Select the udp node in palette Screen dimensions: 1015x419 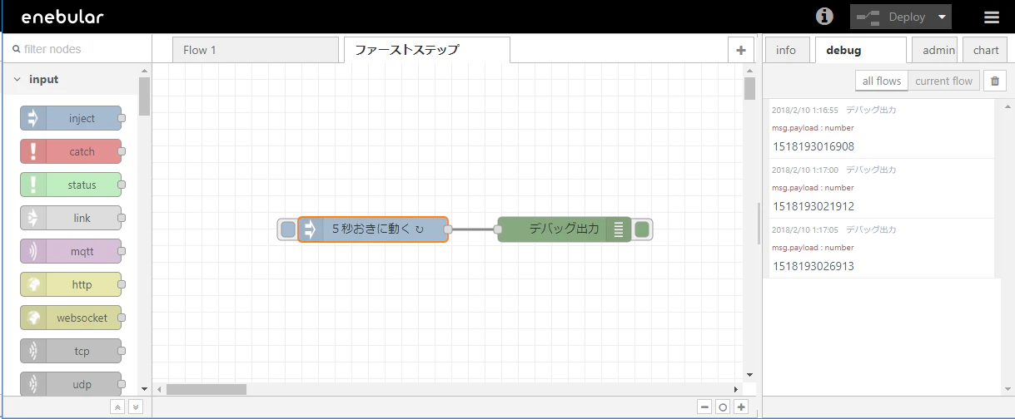(71, 384)
